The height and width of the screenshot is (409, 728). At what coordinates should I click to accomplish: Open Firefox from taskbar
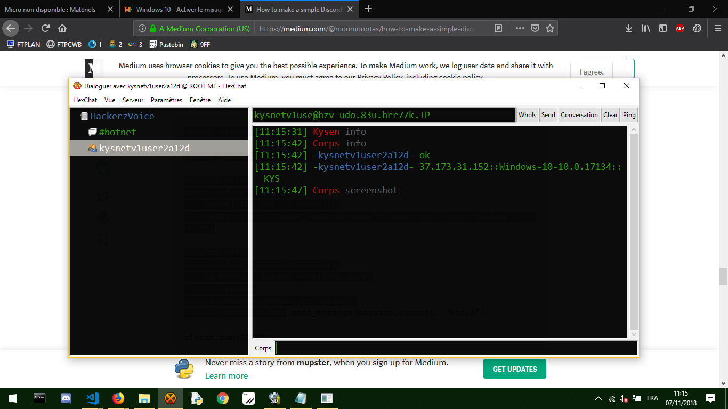118,398
